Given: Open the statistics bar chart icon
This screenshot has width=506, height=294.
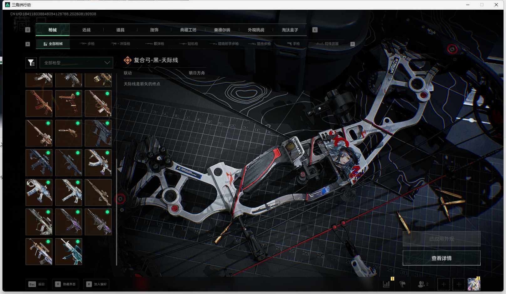Looking at the screenshot, I should (x=386, y=284).
